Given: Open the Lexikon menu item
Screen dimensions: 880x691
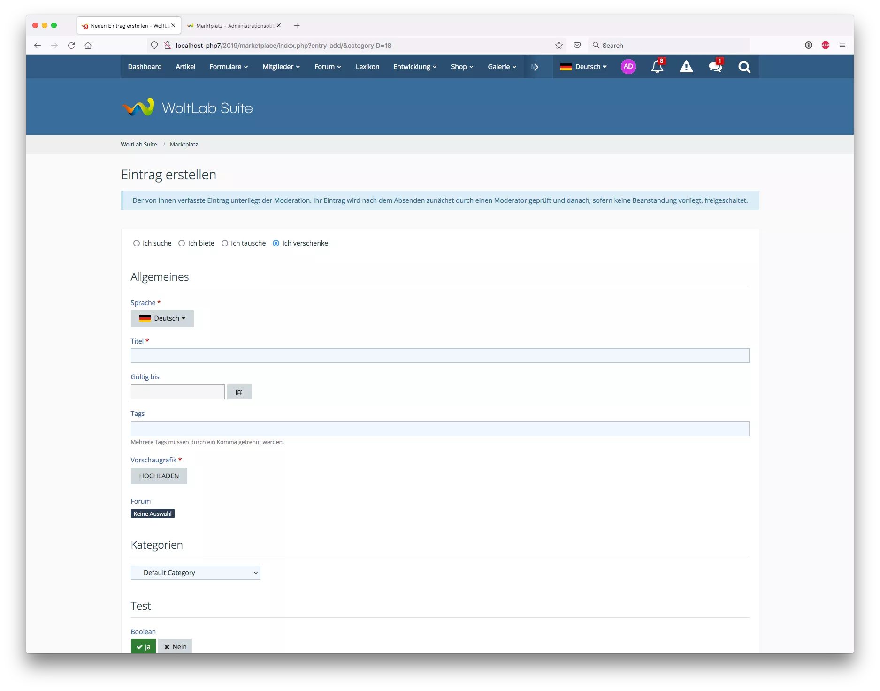Looking at the screenshot, I should pos(367,67).
